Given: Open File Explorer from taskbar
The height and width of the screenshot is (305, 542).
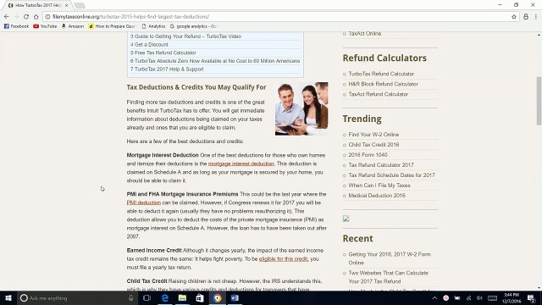Looking at the screenshot, I should 182,297.
